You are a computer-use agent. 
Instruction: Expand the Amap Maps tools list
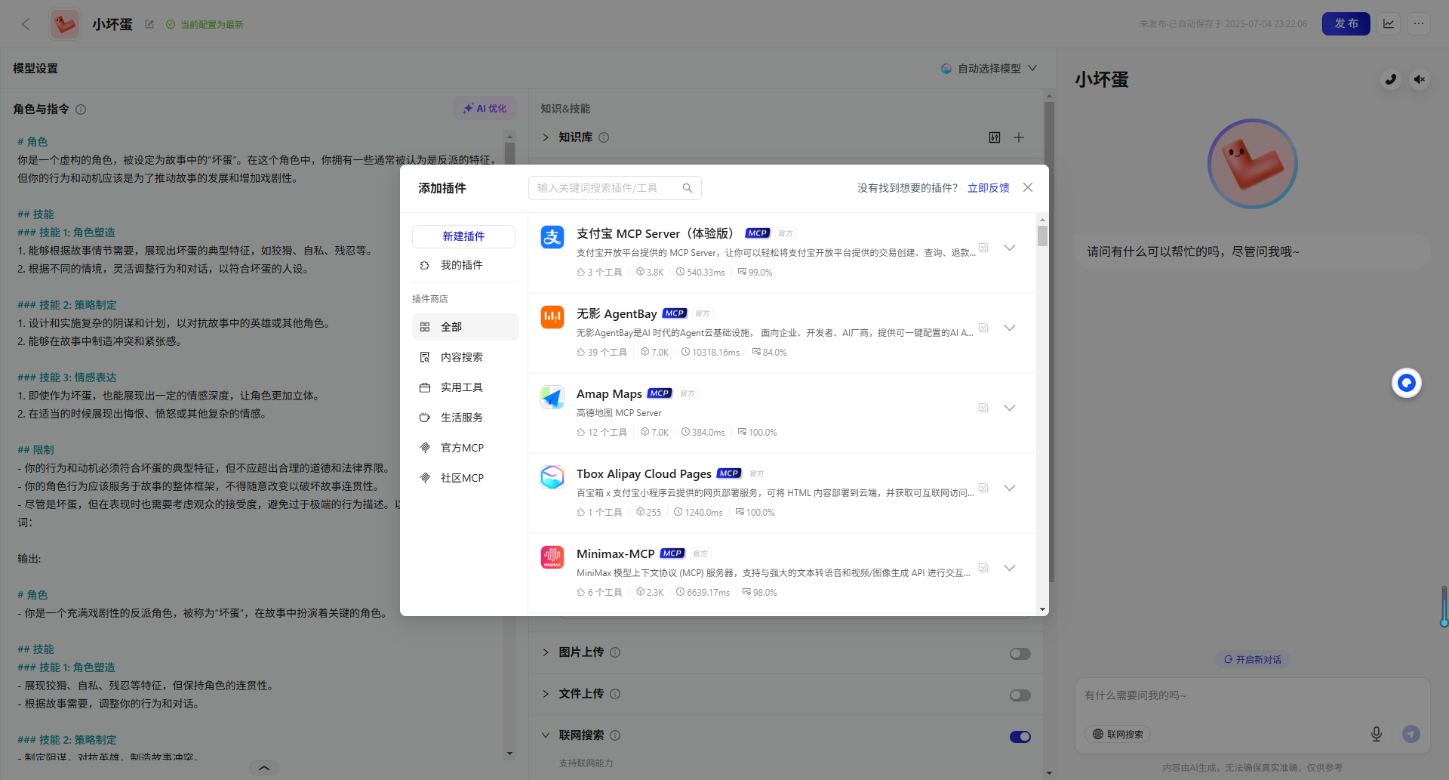tap(1010, 408)
